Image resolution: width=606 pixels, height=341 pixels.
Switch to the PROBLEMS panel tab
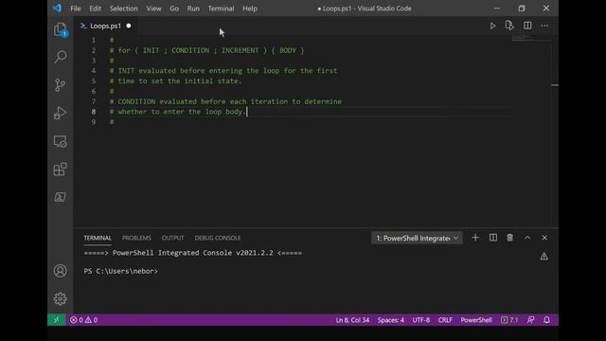[136, 238]
